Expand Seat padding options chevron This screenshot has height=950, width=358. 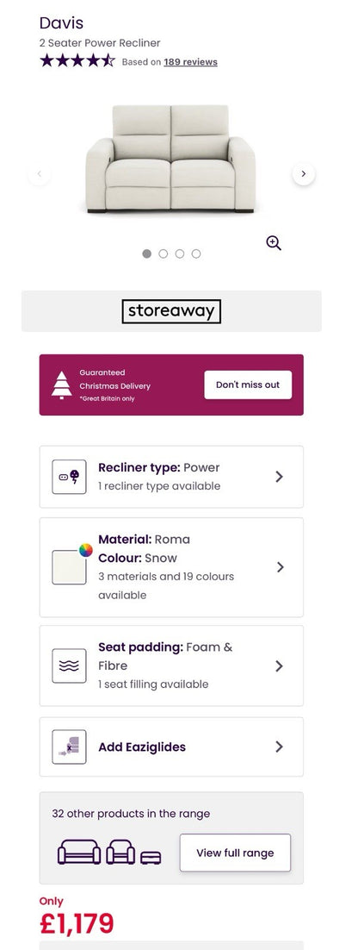279,666
